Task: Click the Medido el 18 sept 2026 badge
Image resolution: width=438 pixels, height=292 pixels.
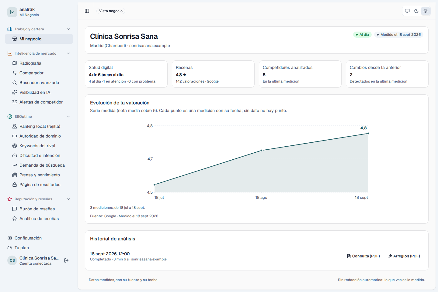Action: [x=399, y=35]
